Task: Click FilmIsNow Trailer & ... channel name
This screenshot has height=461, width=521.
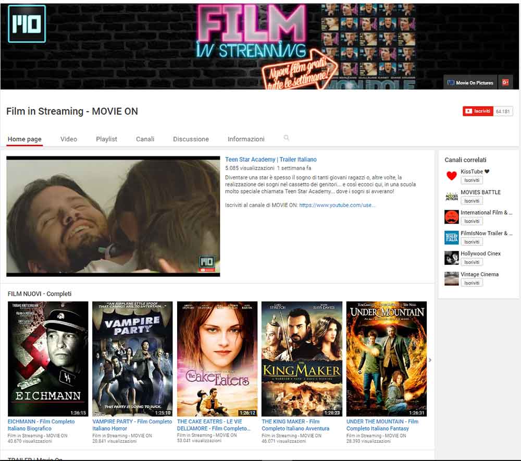Action: (x=487, y=233)
